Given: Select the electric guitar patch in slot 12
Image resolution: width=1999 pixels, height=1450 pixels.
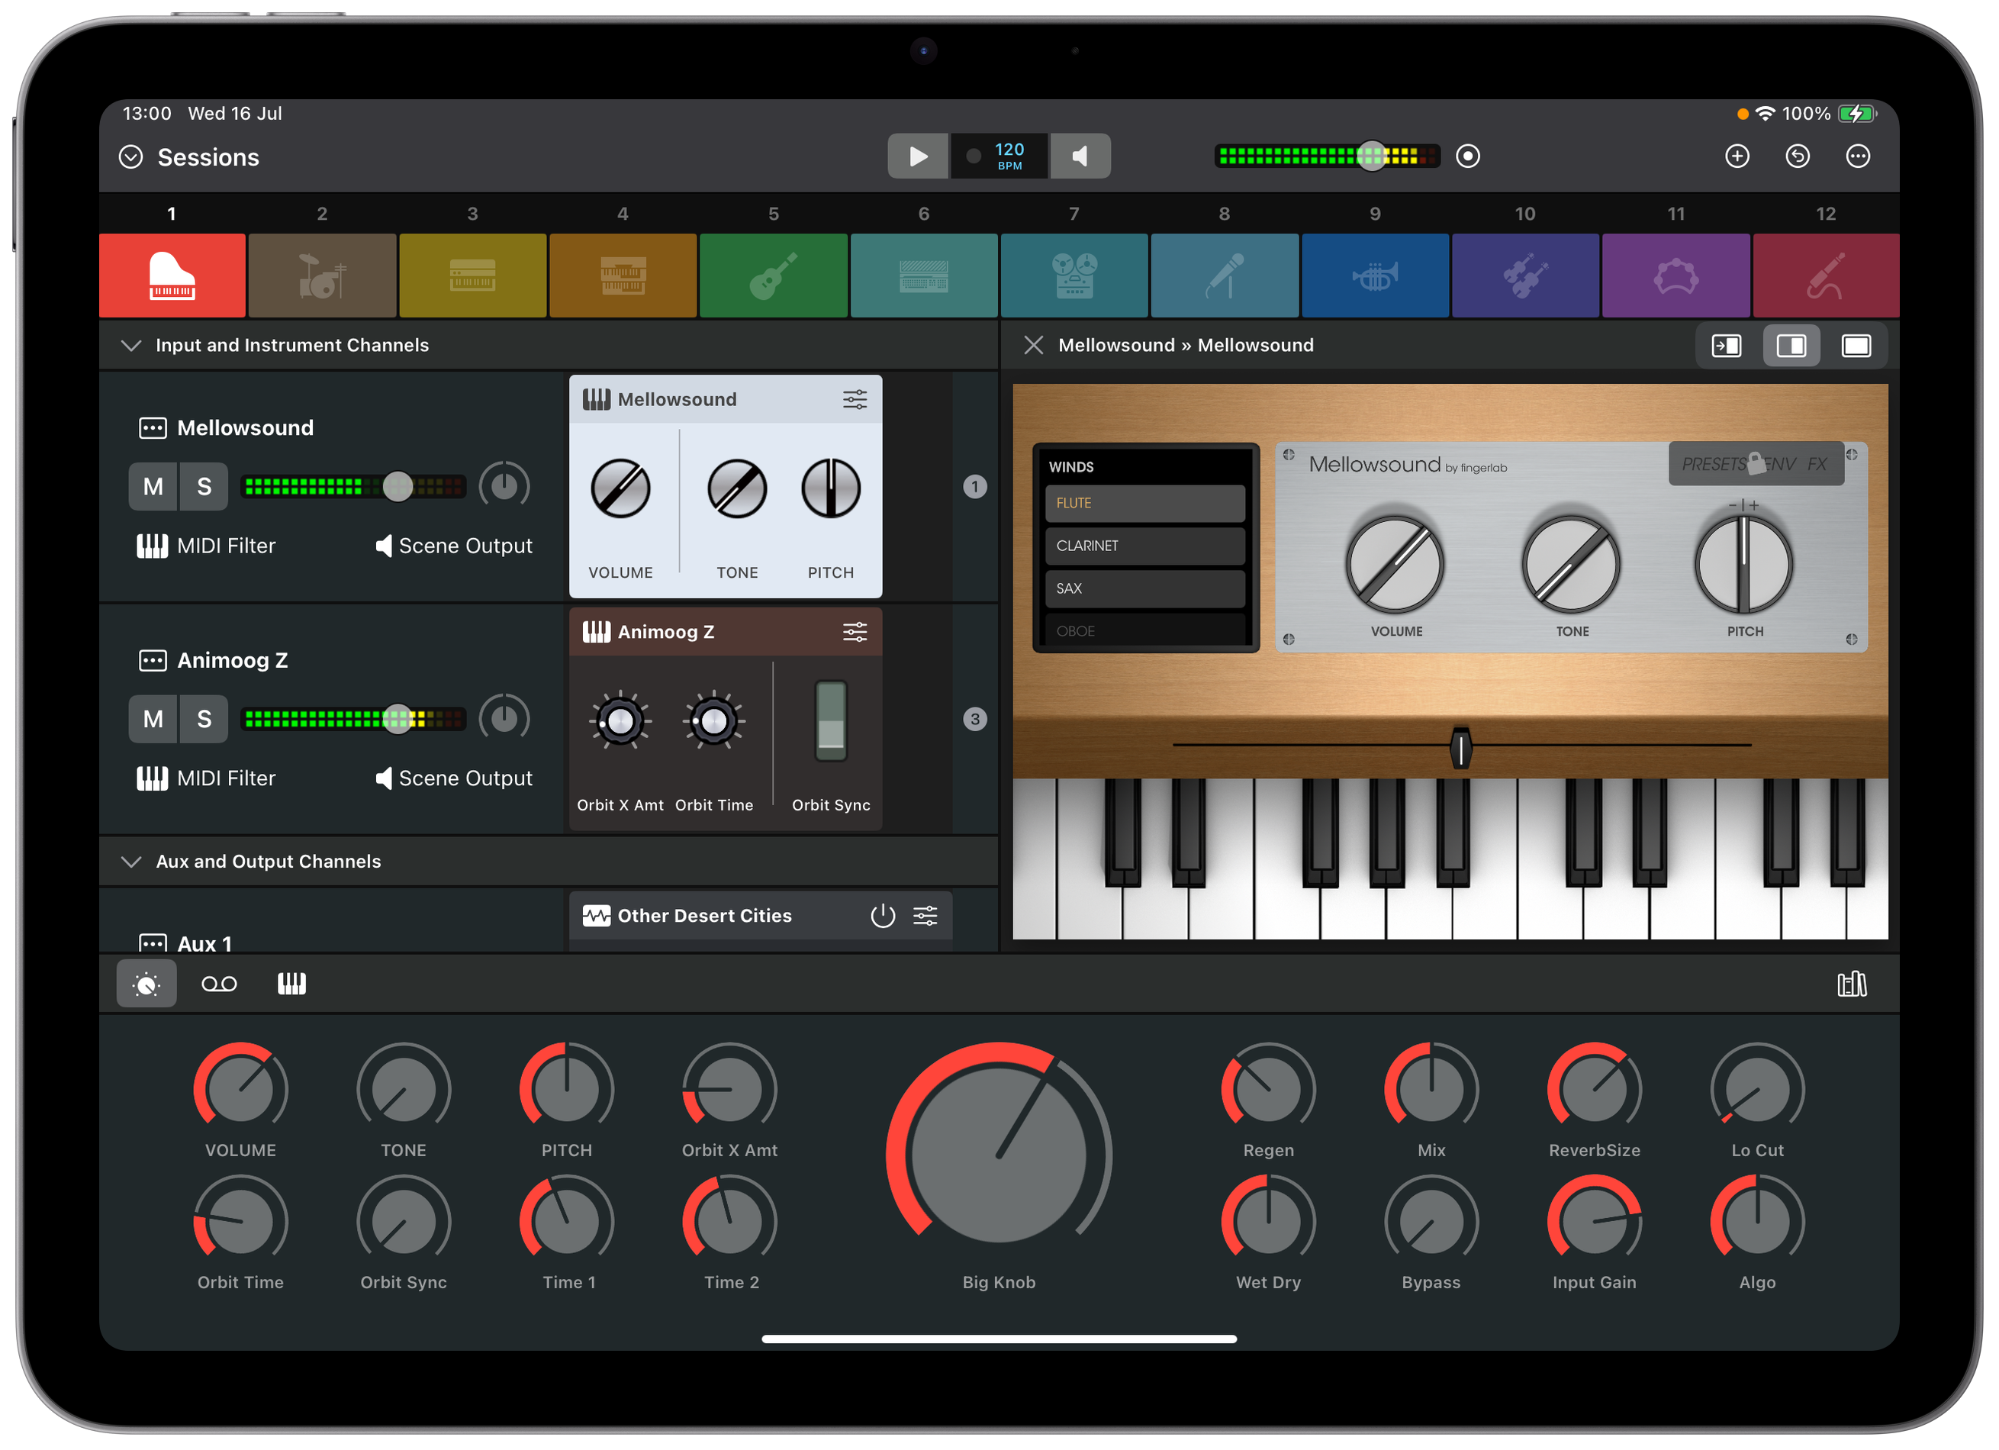Looking at the screenshot, I should pyautogui.click(x=1827, y=275).
